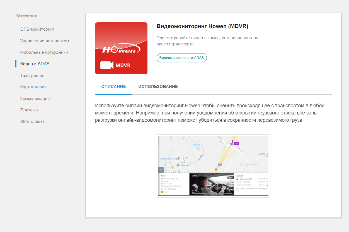Open the SMS-шлюзы category
This screenshot has width=349, height=232.
(x=33, y=121)
